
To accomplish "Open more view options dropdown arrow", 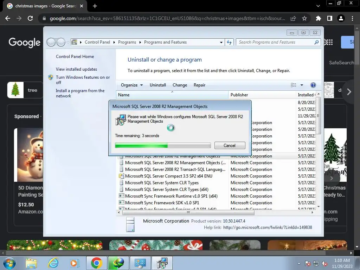I will tap(302, 85).
